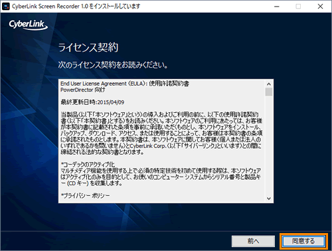Viewport: 332px width, 251px height.
Task: Click the license text scrollbar thumb
Action: coord(269,92)
